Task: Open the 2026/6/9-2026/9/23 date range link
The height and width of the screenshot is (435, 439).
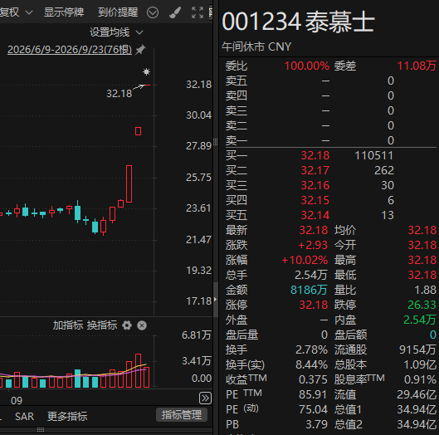Action: click(x=70, y=50)
